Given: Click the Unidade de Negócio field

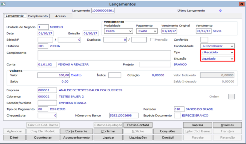Looking at the screenshot, I should point(43,27).
